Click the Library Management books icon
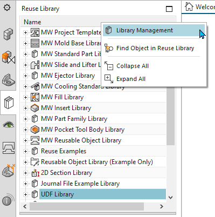Image resolution: width=215 pixels, height=217 pixels. 108,30
